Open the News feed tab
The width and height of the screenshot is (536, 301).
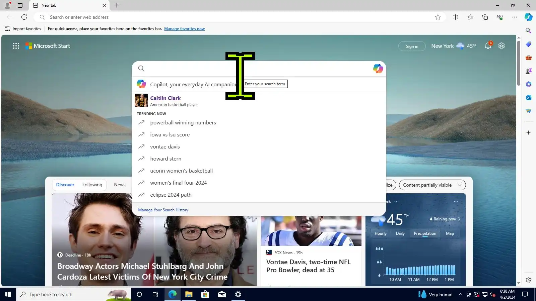coord(120,185)
